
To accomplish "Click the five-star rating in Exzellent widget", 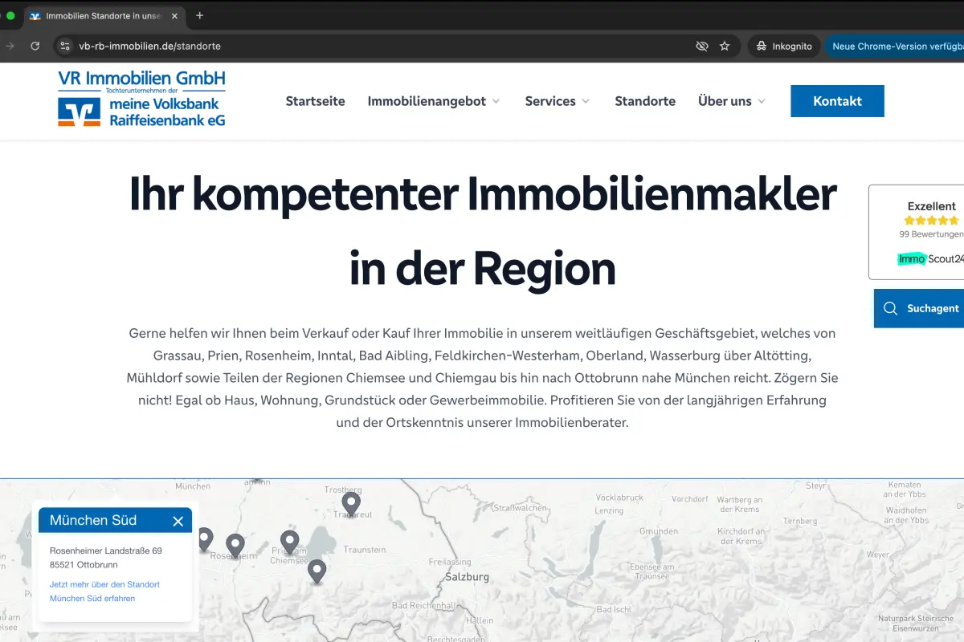I will [x=932, y=220].
